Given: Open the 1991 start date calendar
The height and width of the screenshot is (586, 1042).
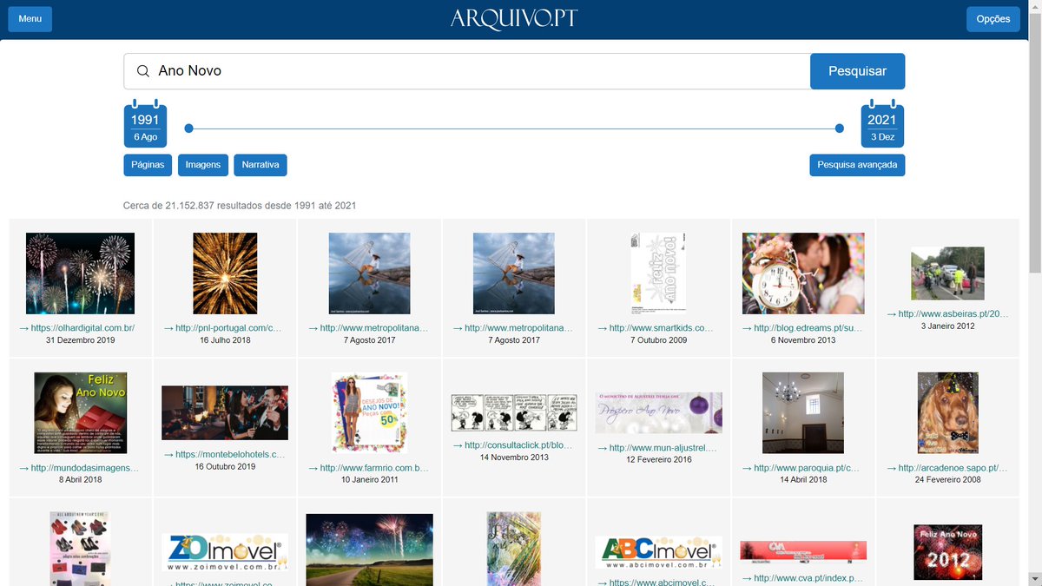Looking at the screenshot, I should point(145,126).
